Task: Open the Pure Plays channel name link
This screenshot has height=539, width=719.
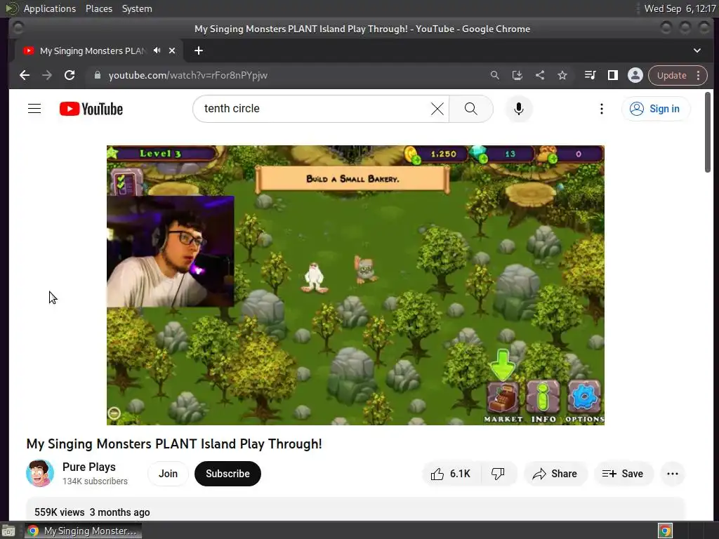Action: (89, 467)
